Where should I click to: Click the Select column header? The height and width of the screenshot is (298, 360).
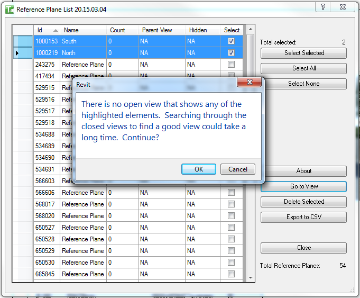coord(232,30)
